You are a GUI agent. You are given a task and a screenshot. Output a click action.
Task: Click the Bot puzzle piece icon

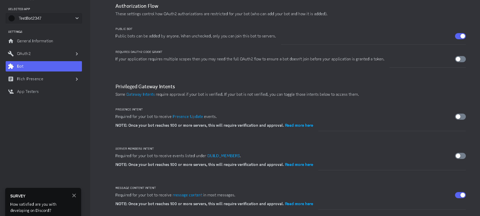tap(11, 66)
